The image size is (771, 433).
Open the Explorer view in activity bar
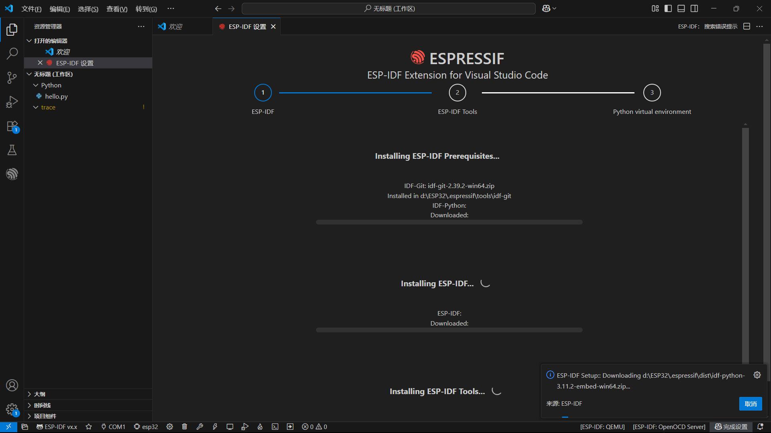(x=12, y=29)
